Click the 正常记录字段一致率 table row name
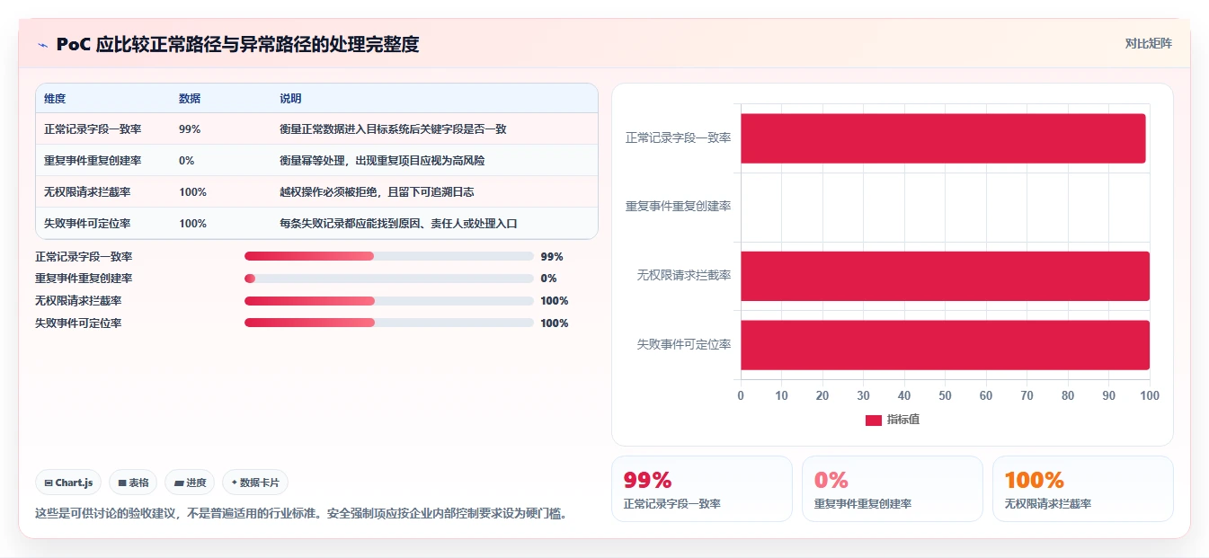Screen dimensions: 1209x558 tap(93, 129)
